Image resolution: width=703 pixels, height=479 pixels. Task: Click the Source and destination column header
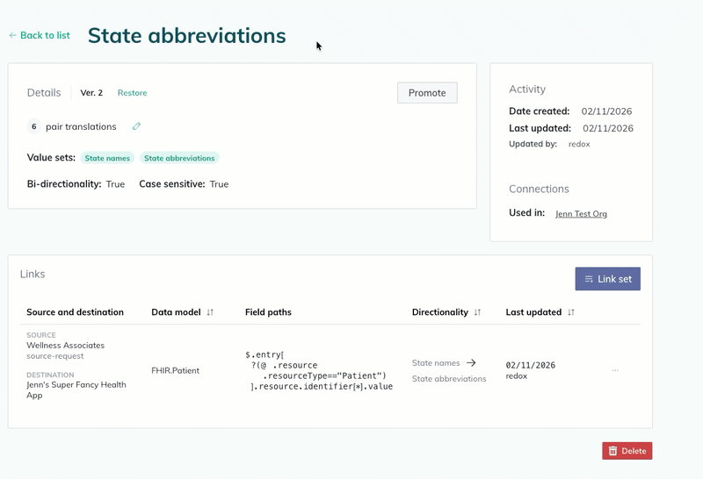pyautogui.click(x=75, y=312)
